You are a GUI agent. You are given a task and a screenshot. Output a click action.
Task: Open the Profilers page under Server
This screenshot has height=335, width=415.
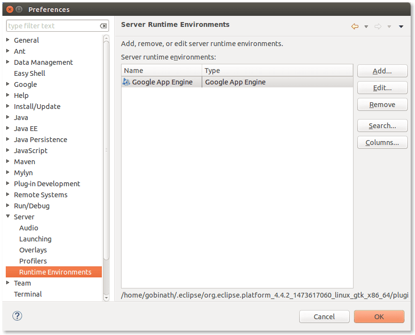point(33,261)
